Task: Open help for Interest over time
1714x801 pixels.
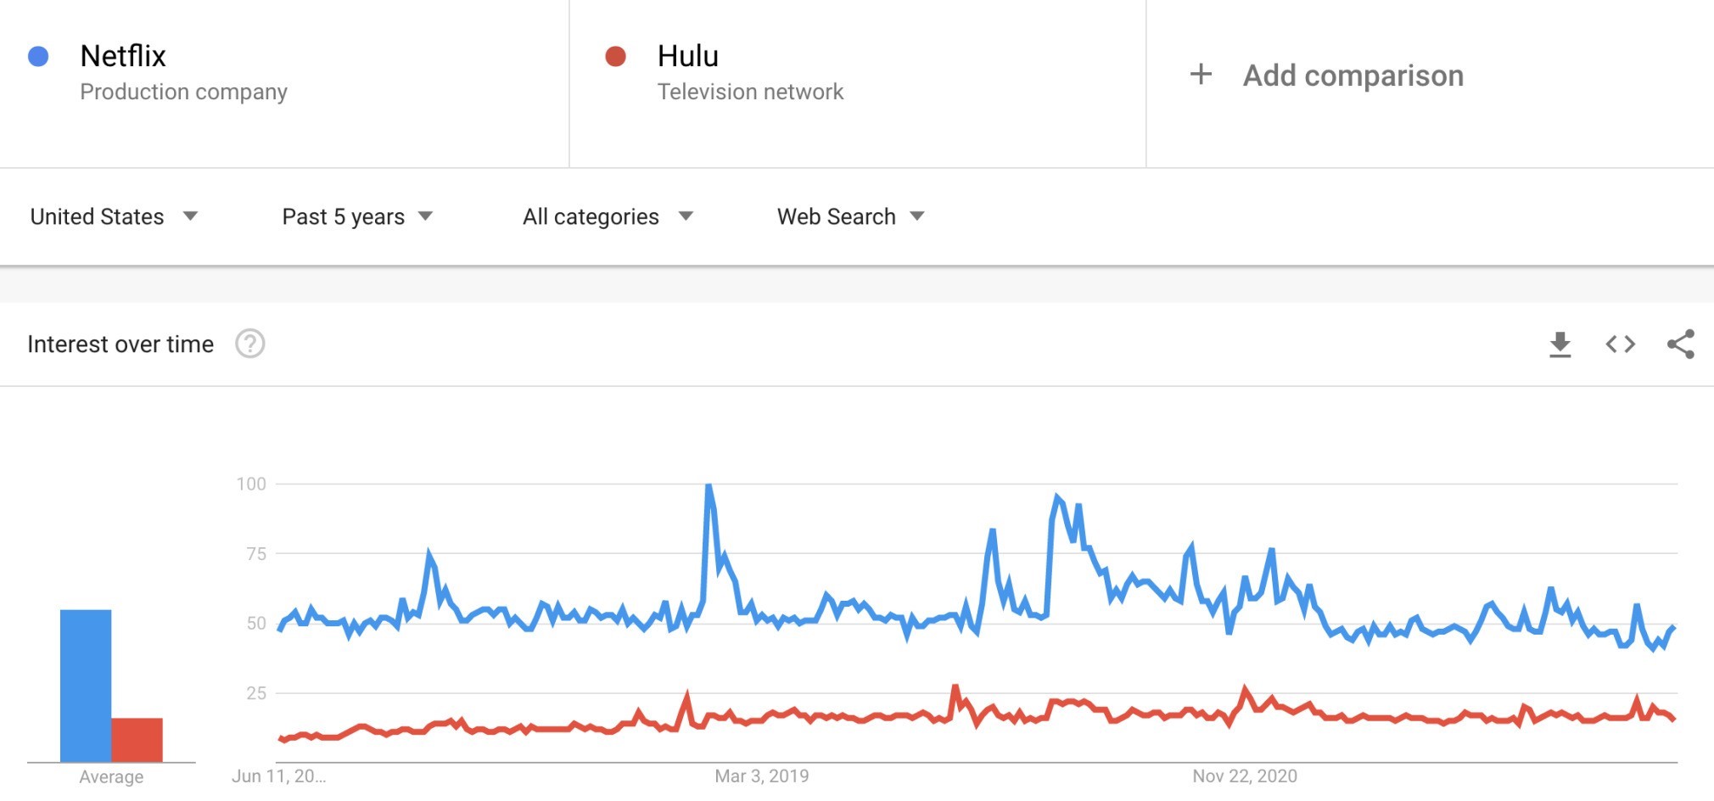Action: [x=250, y=344]
